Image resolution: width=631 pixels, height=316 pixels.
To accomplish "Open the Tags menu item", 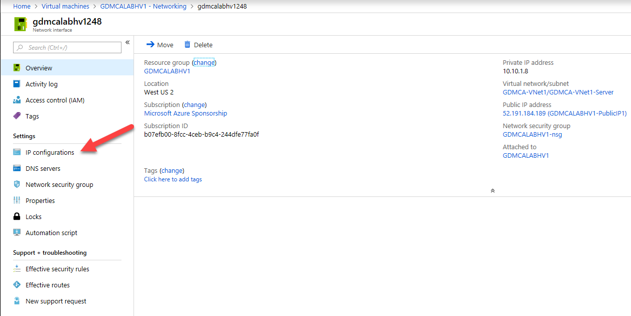I will tap(67, 116).
